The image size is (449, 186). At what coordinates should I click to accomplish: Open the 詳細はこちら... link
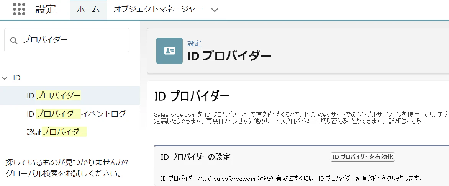pyautogui.click(x=406, y=121)
